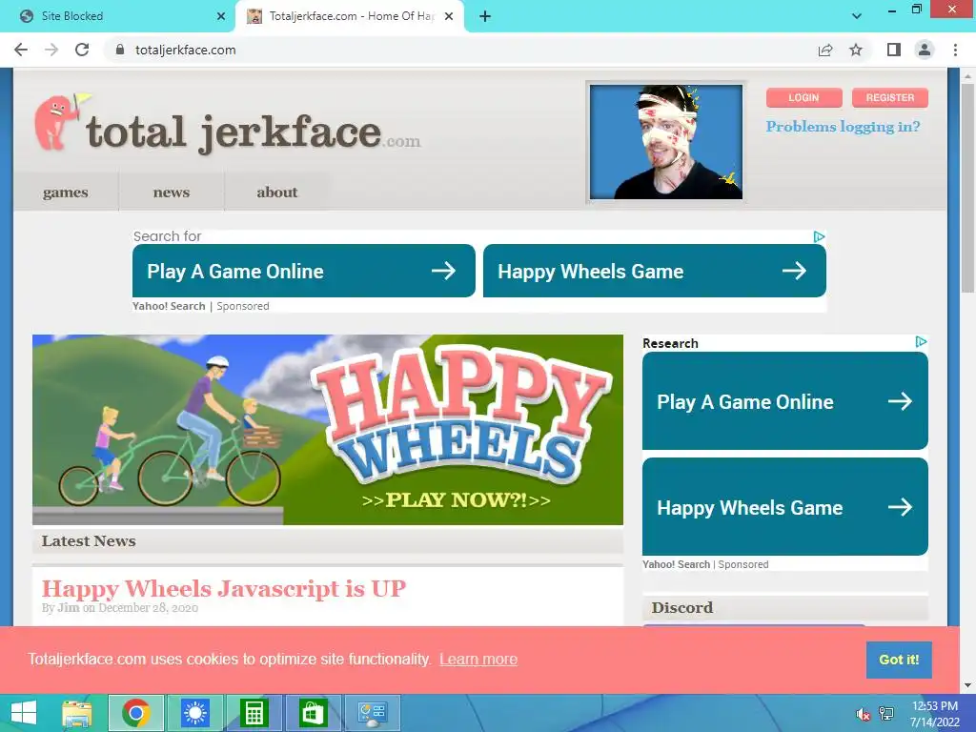Open the Chrome three-dot menu
This screenshot has height=732, width=976.
955,50
